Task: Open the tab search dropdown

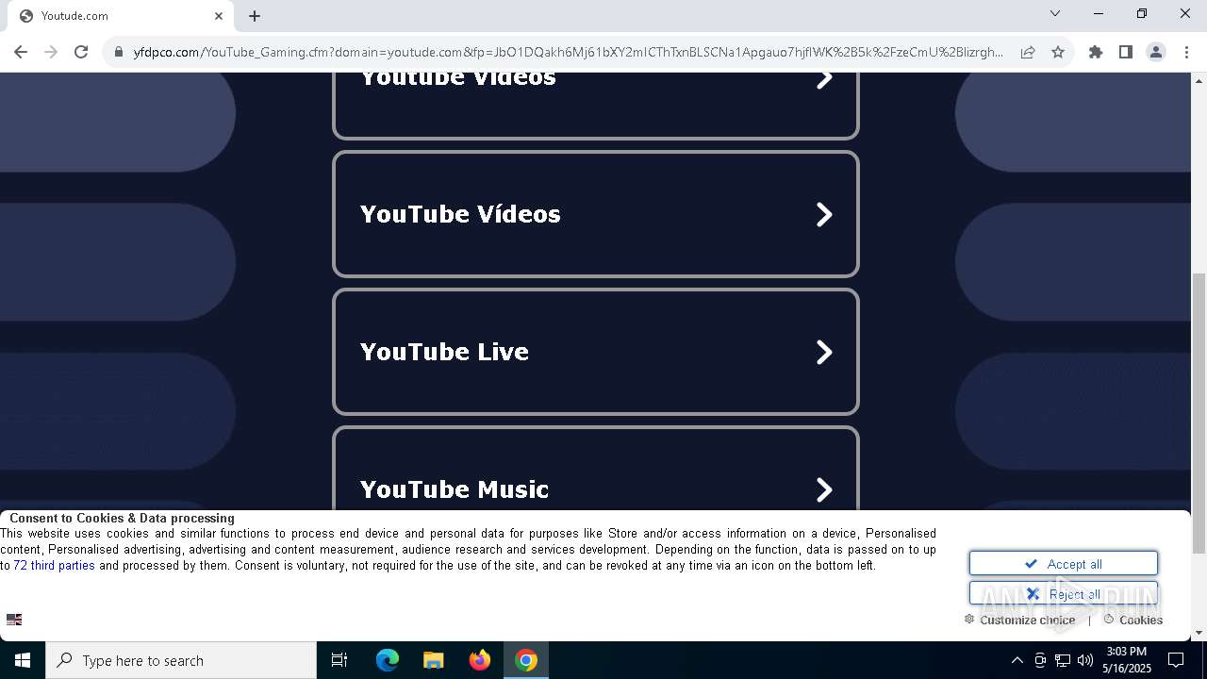Action: (1055, 14)
